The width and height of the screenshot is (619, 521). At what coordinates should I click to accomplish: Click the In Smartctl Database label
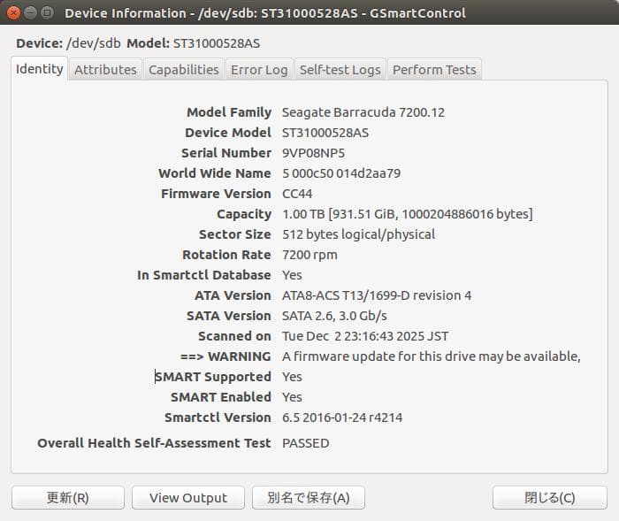point(204,275)
